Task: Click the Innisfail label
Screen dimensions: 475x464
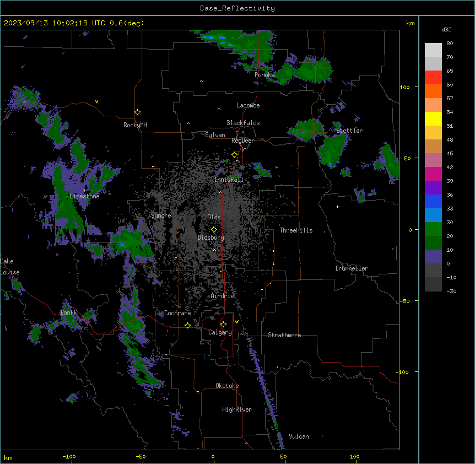Action: point(229,180)
